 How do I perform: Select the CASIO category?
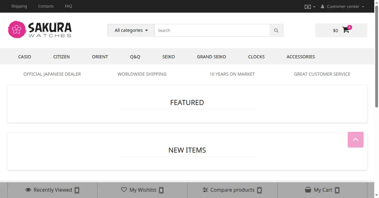tap(25, 57)
